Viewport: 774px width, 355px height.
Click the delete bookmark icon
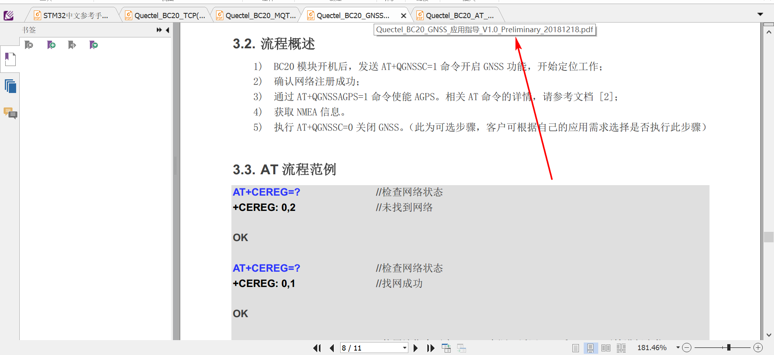(29, 45)
